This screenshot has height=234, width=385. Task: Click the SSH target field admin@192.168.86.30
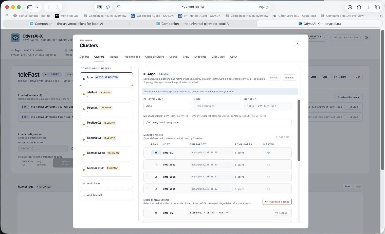tap(211, 165)
